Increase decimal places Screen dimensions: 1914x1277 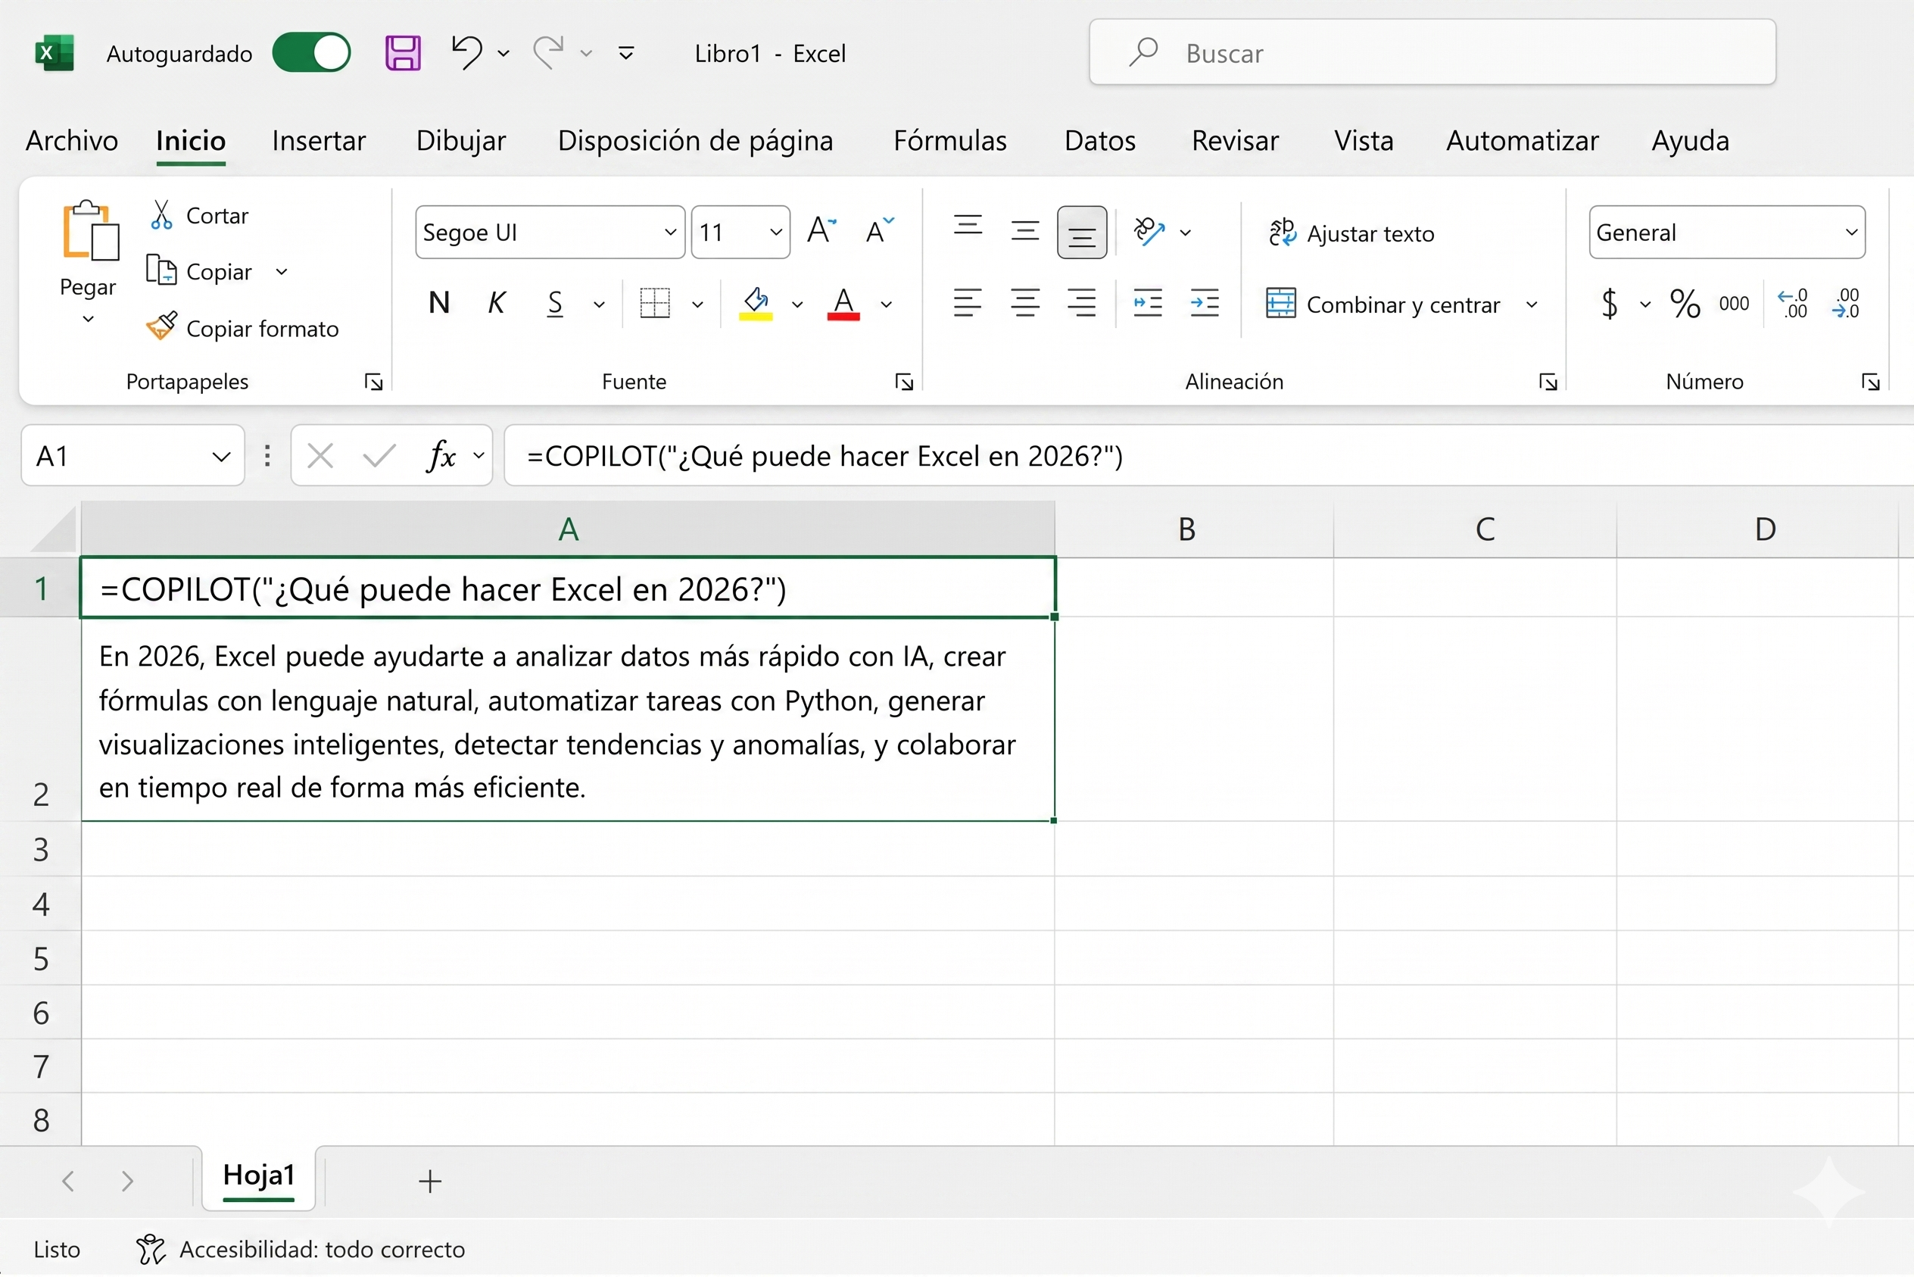[x=1792, y=304]
